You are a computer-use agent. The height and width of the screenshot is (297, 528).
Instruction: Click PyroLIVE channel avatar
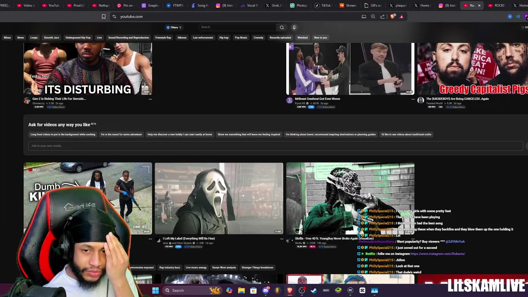click(290, 100)
